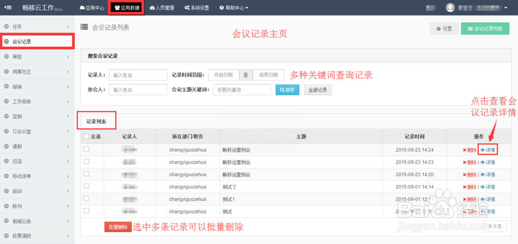Click the red 批量删除 button
The width and height of the screenshot is (518, 244).
coord(118,227)
